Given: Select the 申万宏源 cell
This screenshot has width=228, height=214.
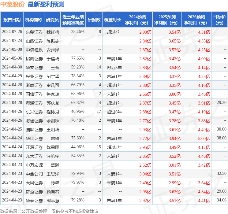Looking at the screenshot, I should click(34, 165).
